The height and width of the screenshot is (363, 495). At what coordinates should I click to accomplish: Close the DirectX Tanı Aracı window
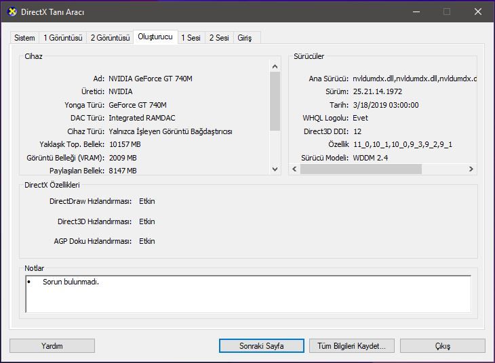[478, 12]
